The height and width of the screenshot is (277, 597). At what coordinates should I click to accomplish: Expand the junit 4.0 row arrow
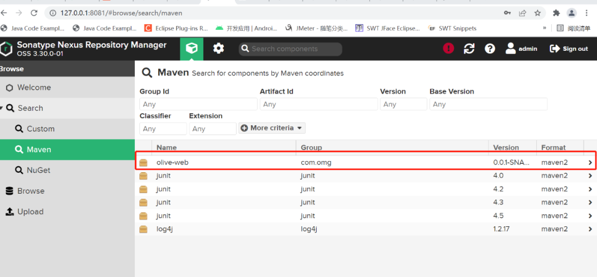(590, 175)
